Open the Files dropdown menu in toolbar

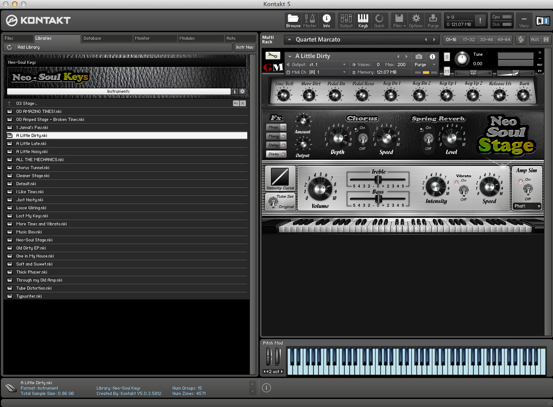pos(399,21)
